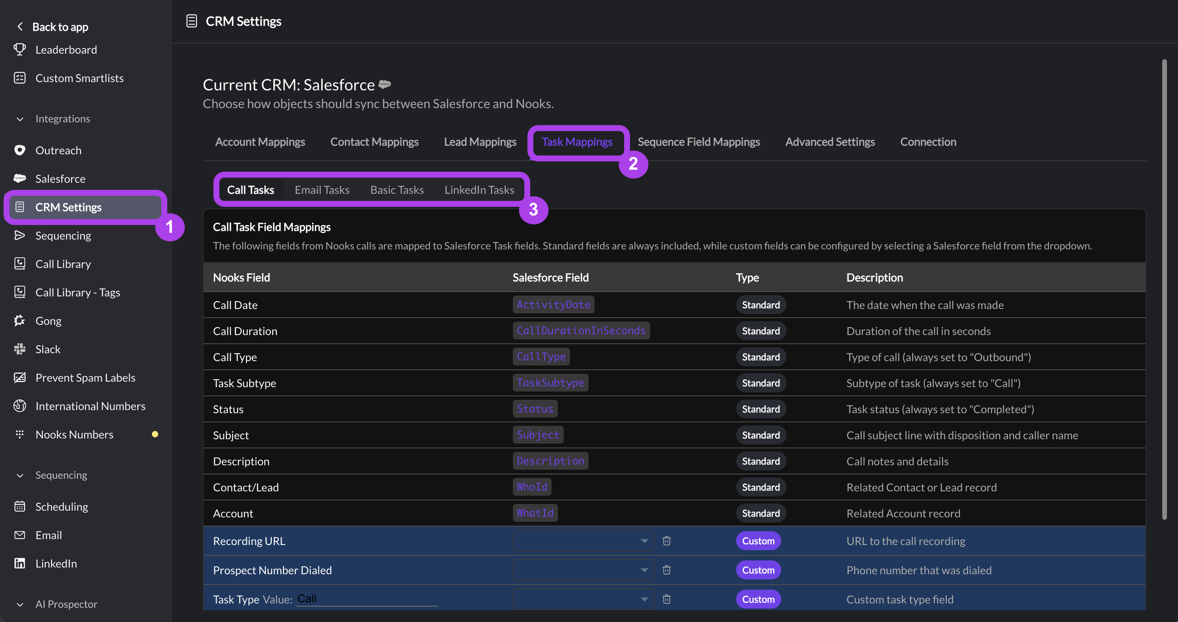The width and height of the screenshot is (1178, 622).
Task: Open the Prospect Number Dialed field dropdown
Action: [583, 570]
